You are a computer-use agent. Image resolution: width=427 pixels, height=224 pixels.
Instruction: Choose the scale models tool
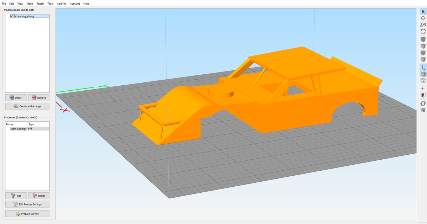tap(423, 25)
